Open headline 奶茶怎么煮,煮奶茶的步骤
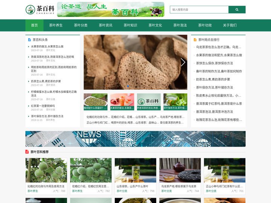The width and height of the screenshot is (271, 203). pyautogui.click(x=46, y=81)
